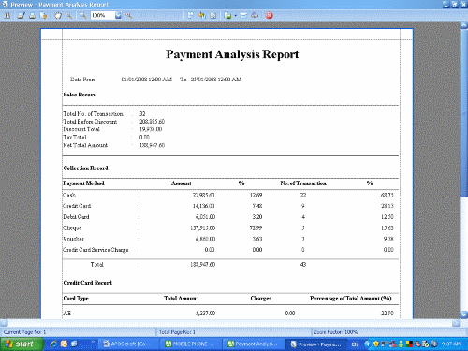Switch to APOS draft taskbar window
The image size is (468, 351).
click(128, 344)
